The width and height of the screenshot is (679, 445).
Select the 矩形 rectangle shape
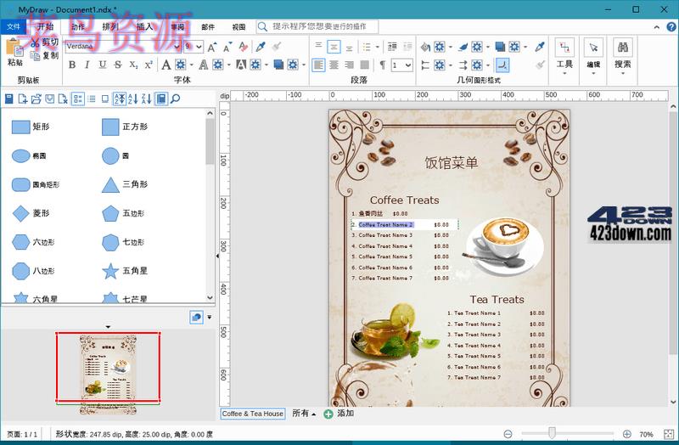[x=31, y=127]
